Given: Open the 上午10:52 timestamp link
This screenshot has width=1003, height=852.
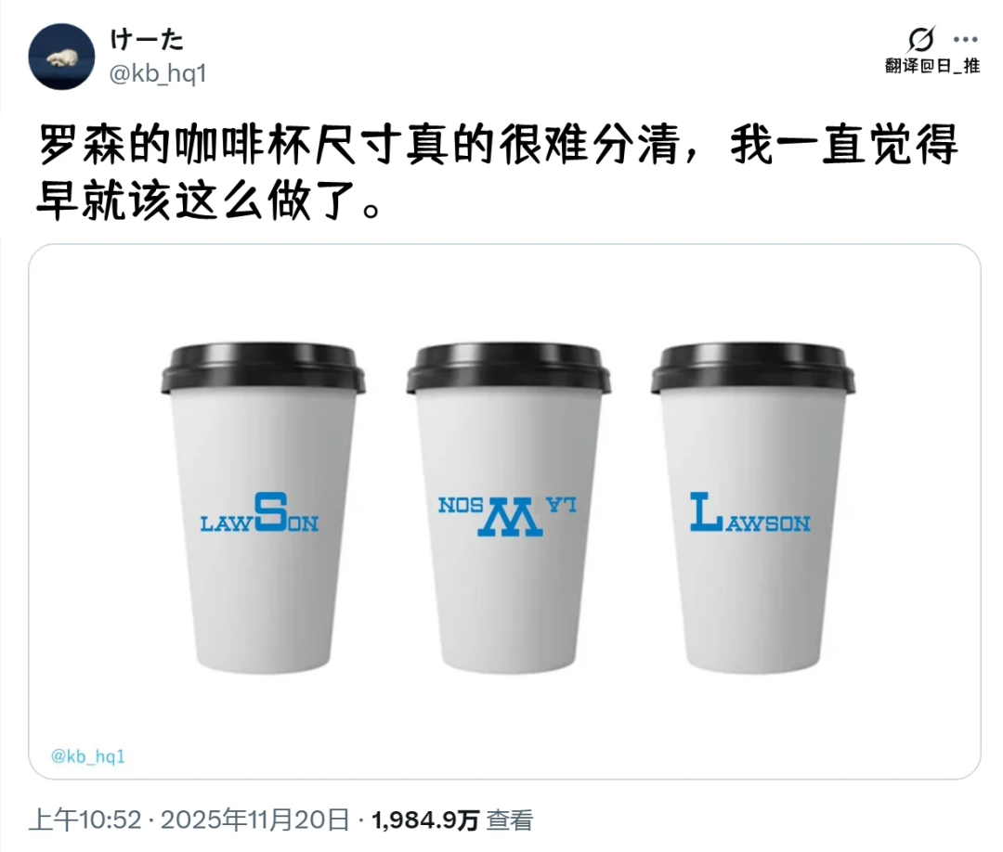Looking at the screenshot, I should pos(85,820).
